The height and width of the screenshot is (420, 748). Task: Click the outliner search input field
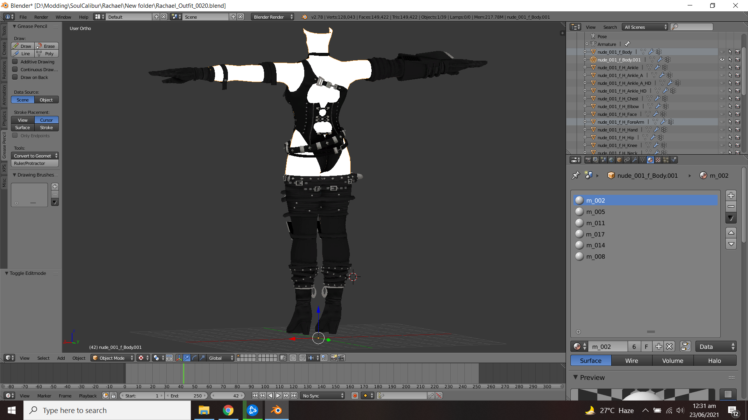692,27
